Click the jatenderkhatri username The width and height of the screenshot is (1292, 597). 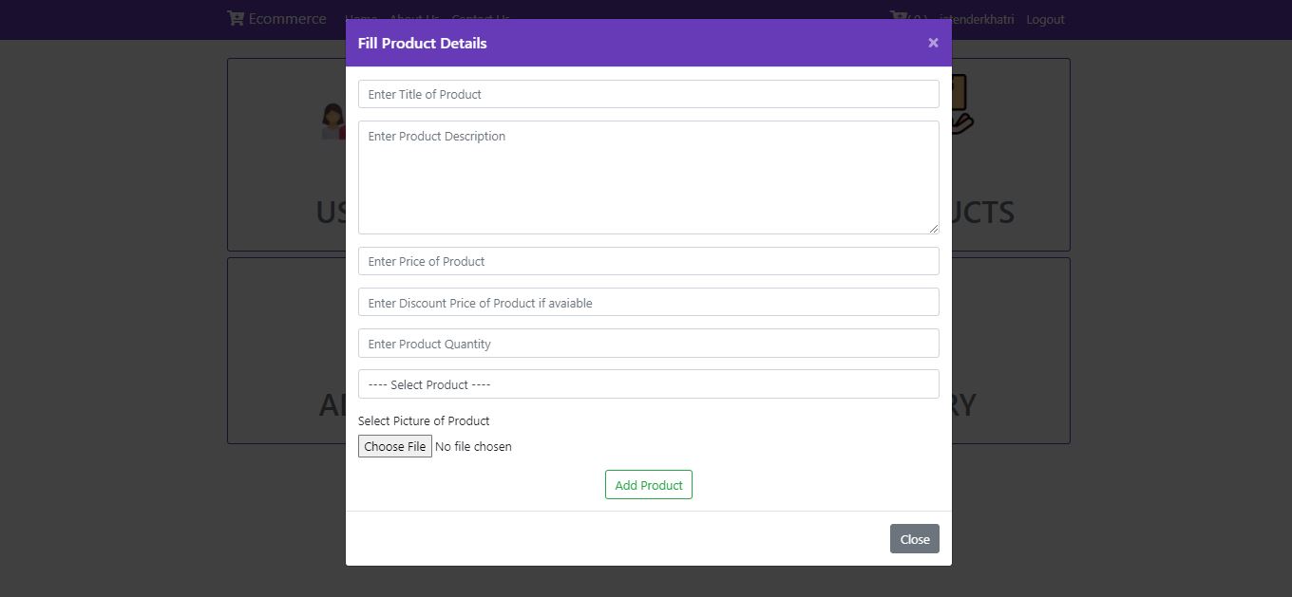[x=975, y=19]
